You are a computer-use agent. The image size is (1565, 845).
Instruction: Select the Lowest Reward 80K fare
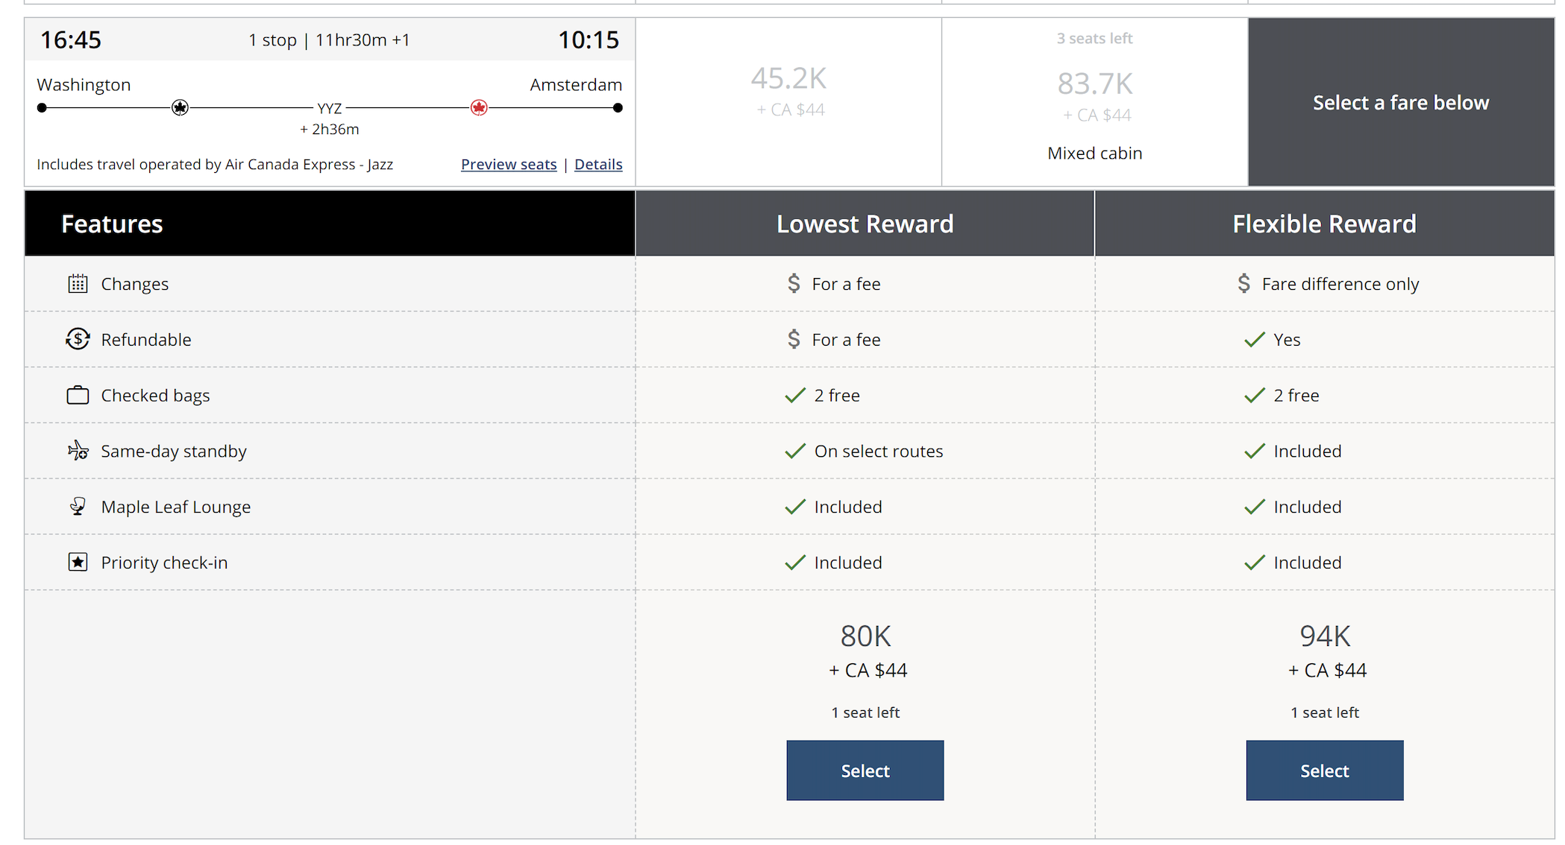coord(865,770)
